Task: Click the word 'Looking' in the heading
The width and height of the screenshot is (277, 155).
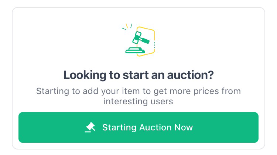Action: (85, 75)
